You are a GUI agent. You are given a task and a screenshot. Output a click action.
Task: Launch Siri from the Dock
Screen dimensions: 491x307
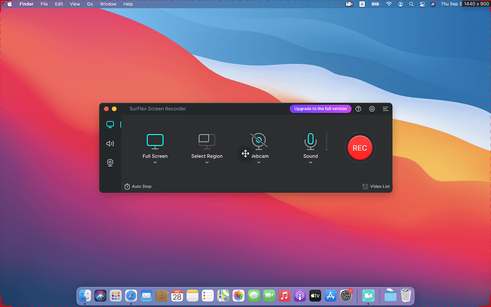pos(100,295)
